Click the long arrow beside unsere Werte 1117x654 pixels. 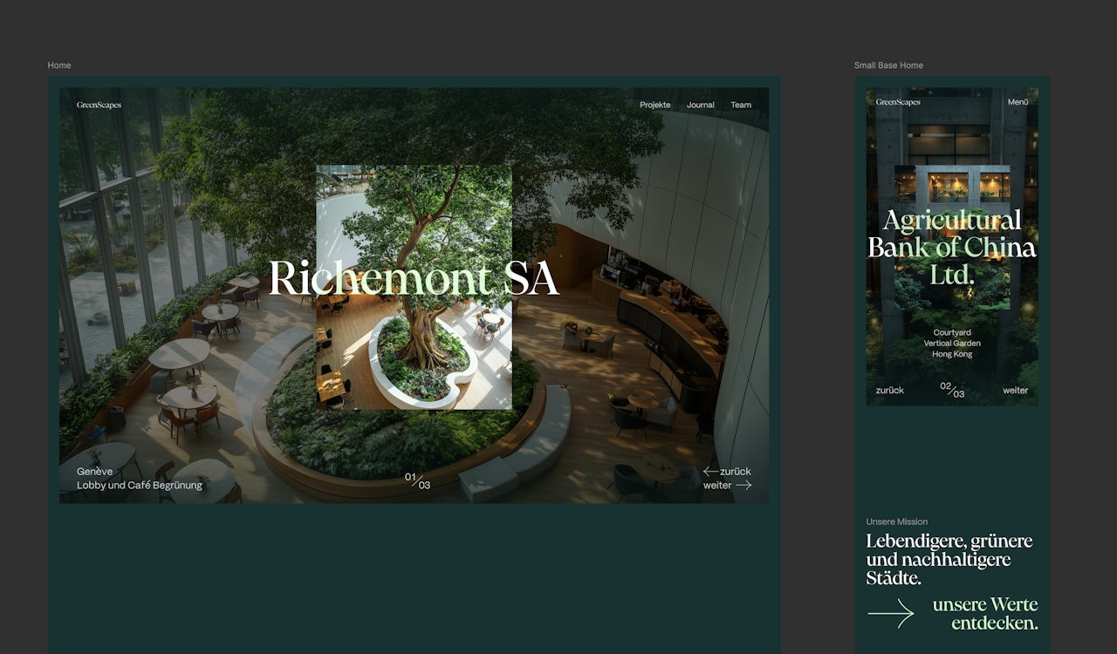890,614
